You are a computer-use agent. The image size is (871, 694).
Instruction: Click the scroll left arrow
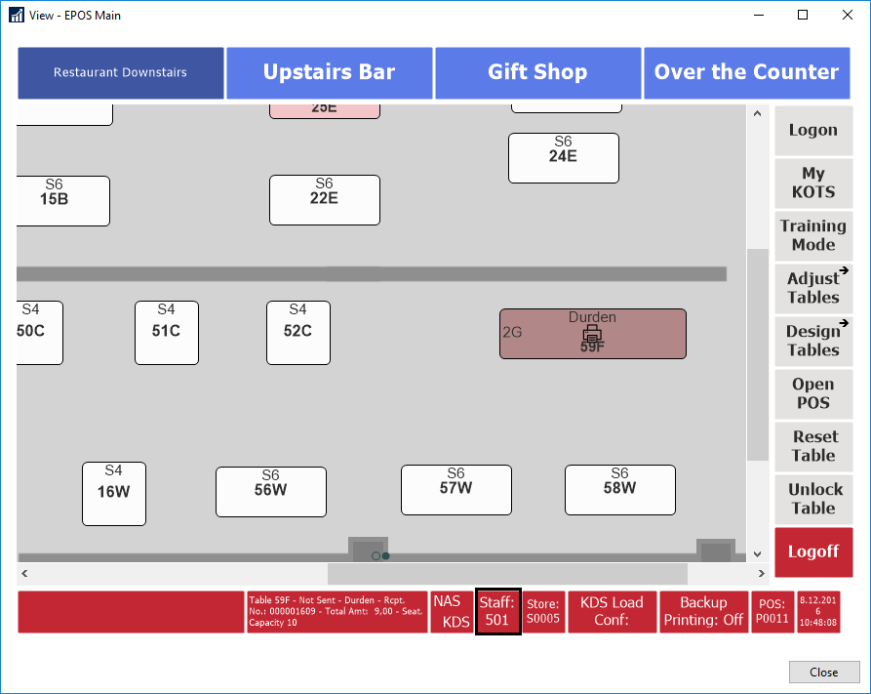[24, 573]
